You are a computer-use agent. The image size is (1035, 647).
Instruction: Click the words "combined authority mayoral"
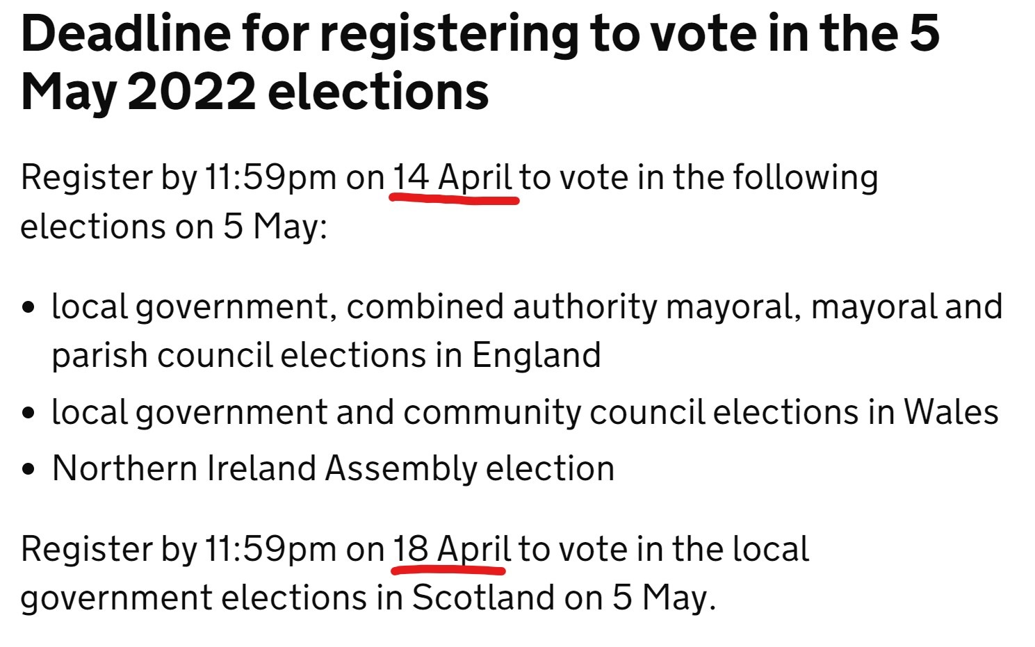tap(570, 307)
